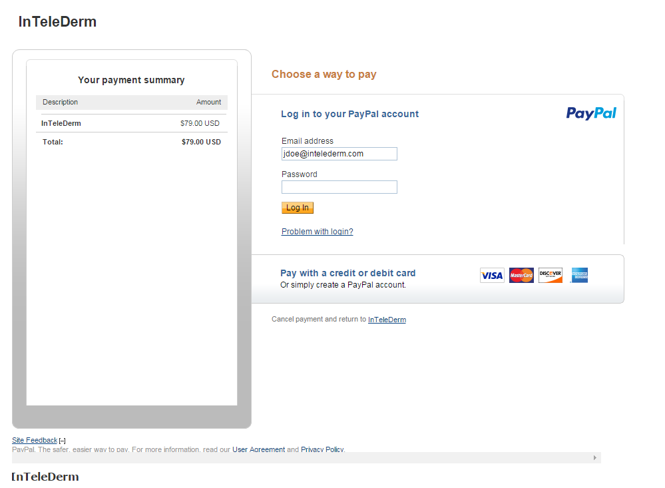This screenshot has width=665, height=488.
Task: Click the 'Or simply create a PayPal account' text
Action: (x=343, y=285)
